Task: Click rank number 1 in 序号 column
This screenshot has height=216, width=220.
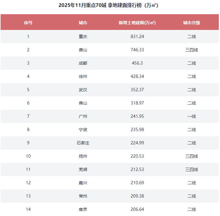Action: click(x=28, y=37)
